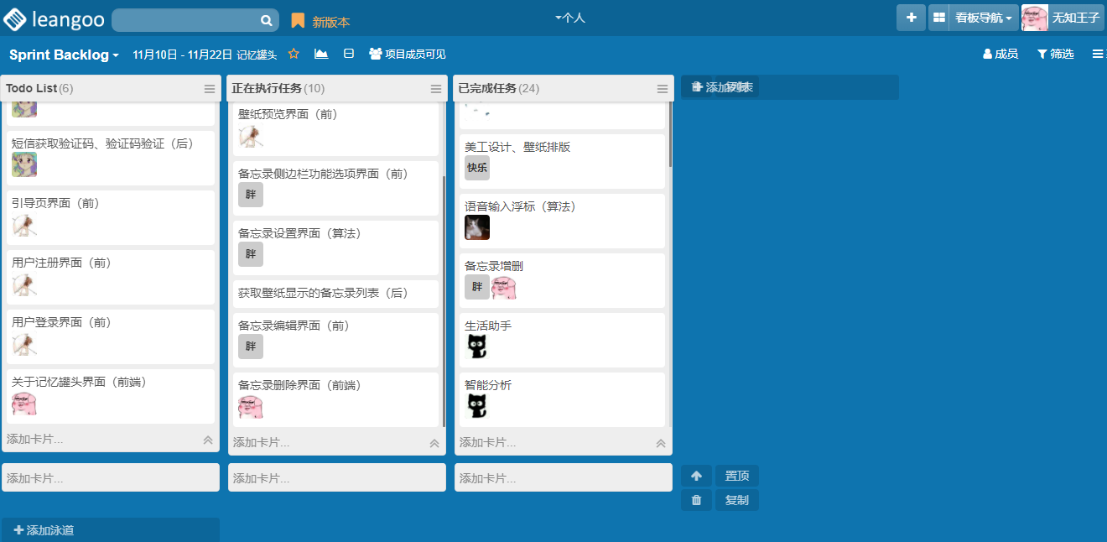Image resolution: width=1107 pixels, height=542 pixels.
Task: Click 胖 badge on 备忘录设置界面 card
Action: tap(251, 254)
